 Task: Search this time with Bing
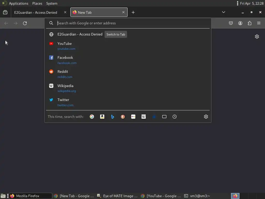[113, 117]
